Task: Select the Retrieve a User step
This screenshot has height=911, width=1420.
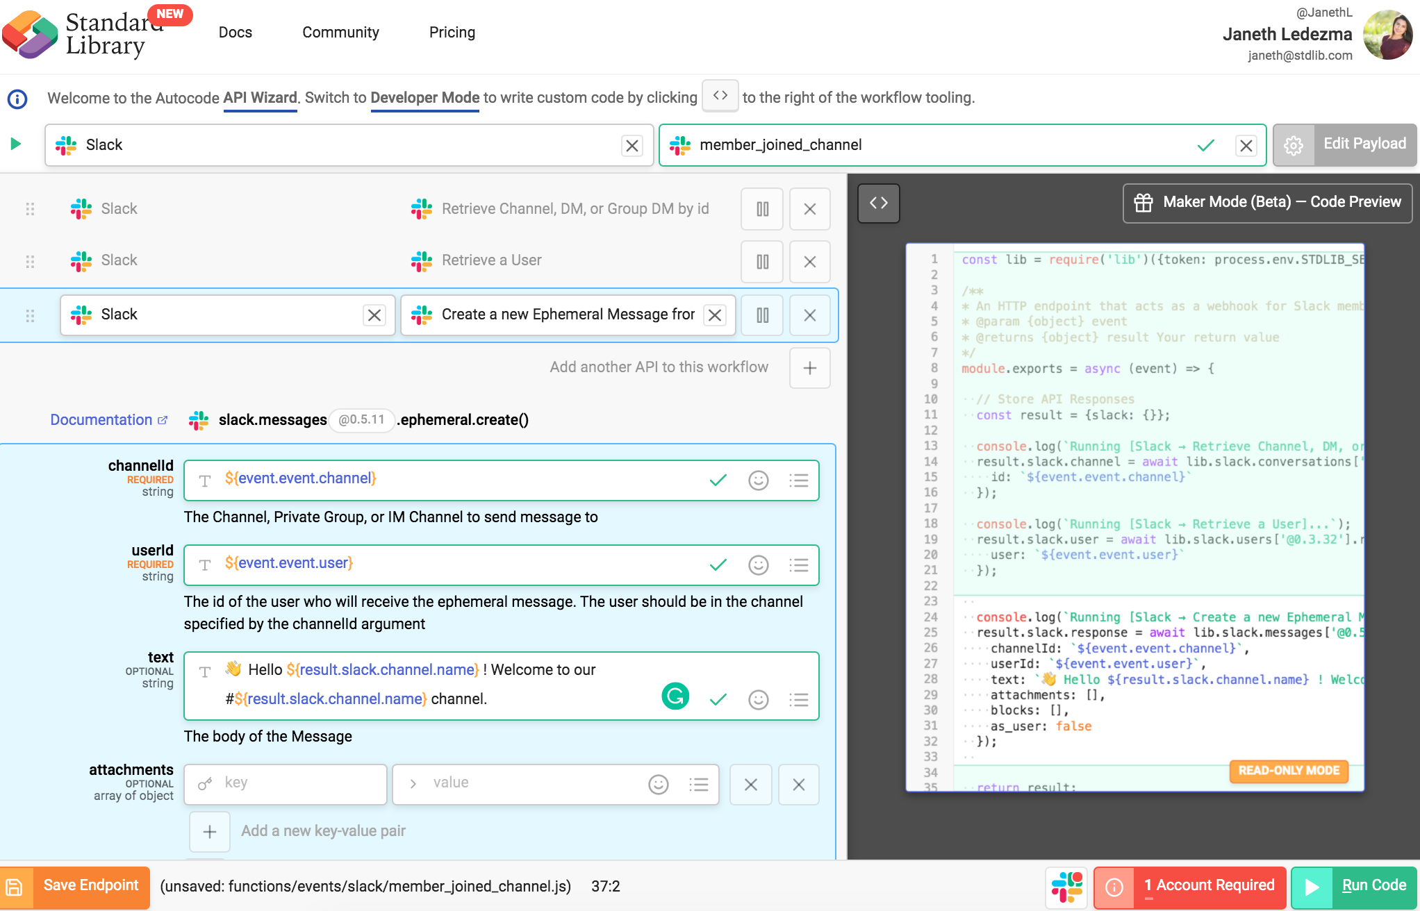Action: 491,260
